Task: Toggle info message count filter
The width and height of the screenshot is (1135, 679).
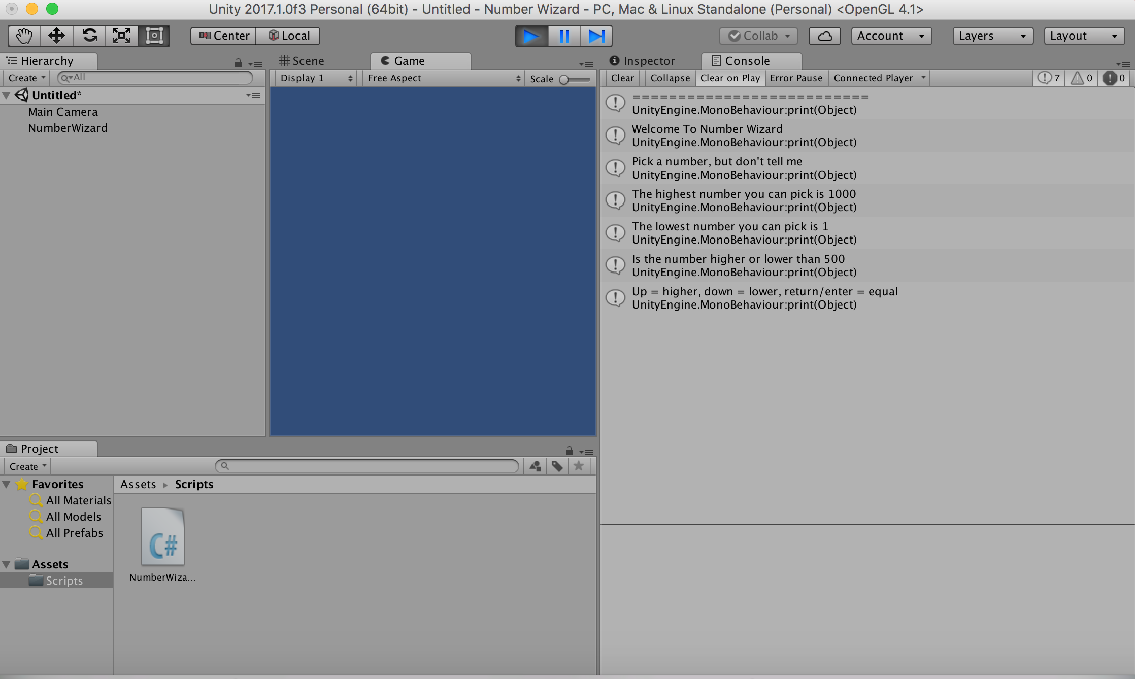Action: pos(1049,78)
